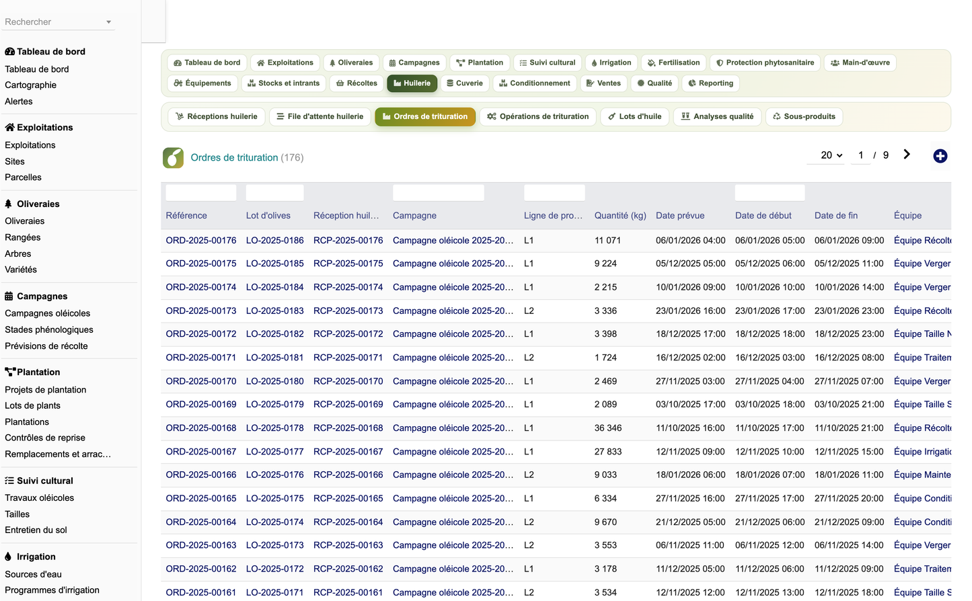Open the Plantation navigation tab
972x601 pixels.
click(480, 63)
